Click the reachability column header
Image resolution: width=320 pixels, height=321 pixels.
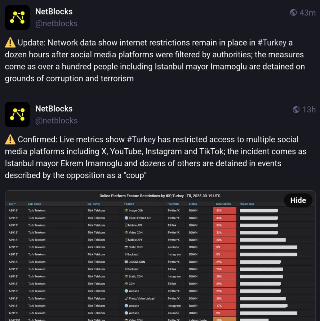click(x=223, y=204)
